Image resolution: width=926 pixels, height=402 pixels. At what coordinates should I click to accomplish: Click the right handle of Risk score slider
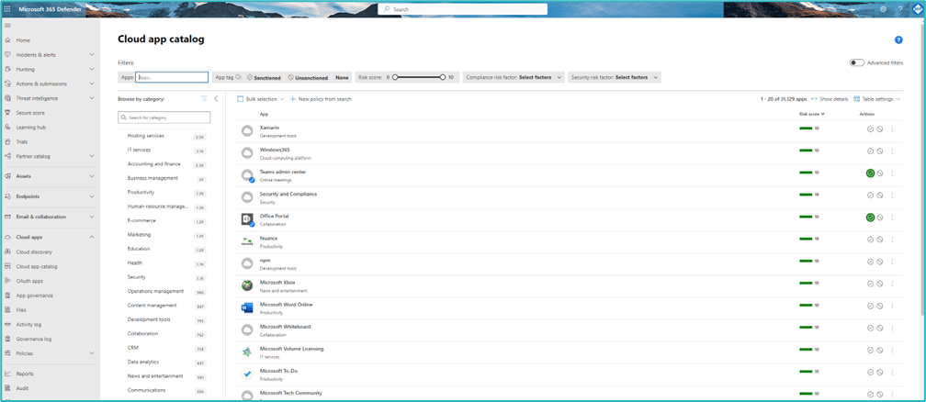[442, 78]
